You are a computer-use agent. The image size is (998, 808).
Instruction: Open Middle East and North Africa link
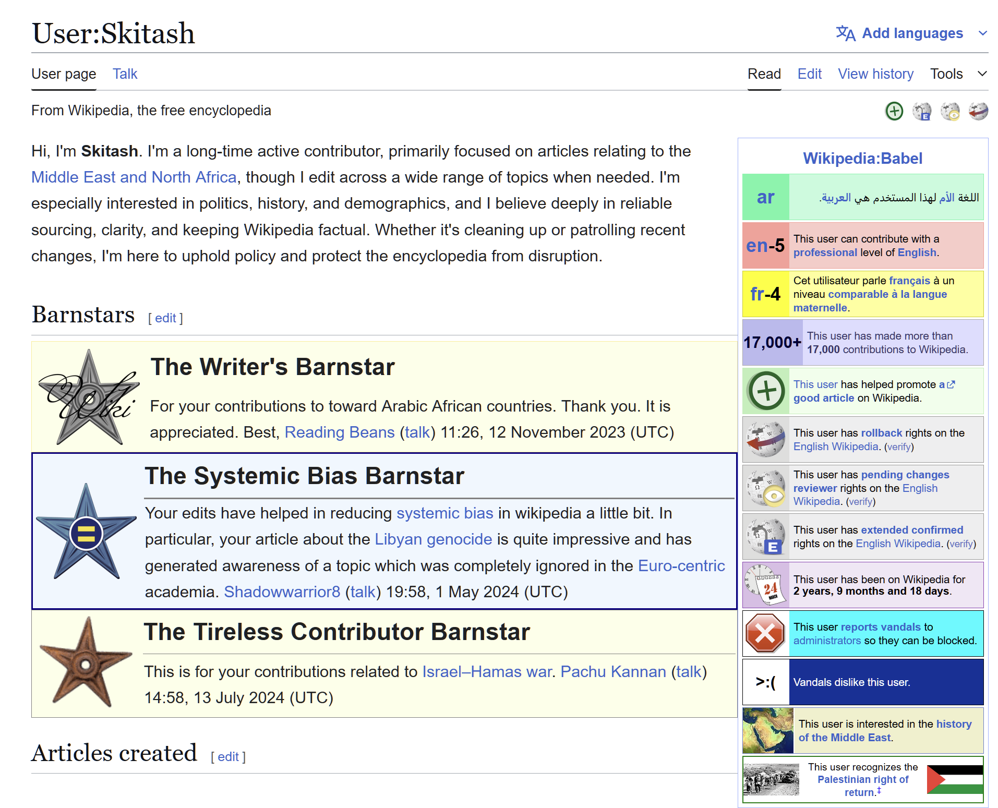tap(134, 177)
